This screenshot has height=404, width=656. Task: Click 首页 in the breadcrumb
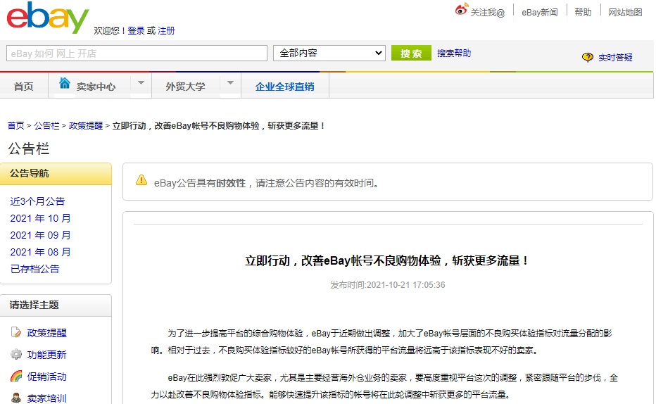(x=16, y=125)
